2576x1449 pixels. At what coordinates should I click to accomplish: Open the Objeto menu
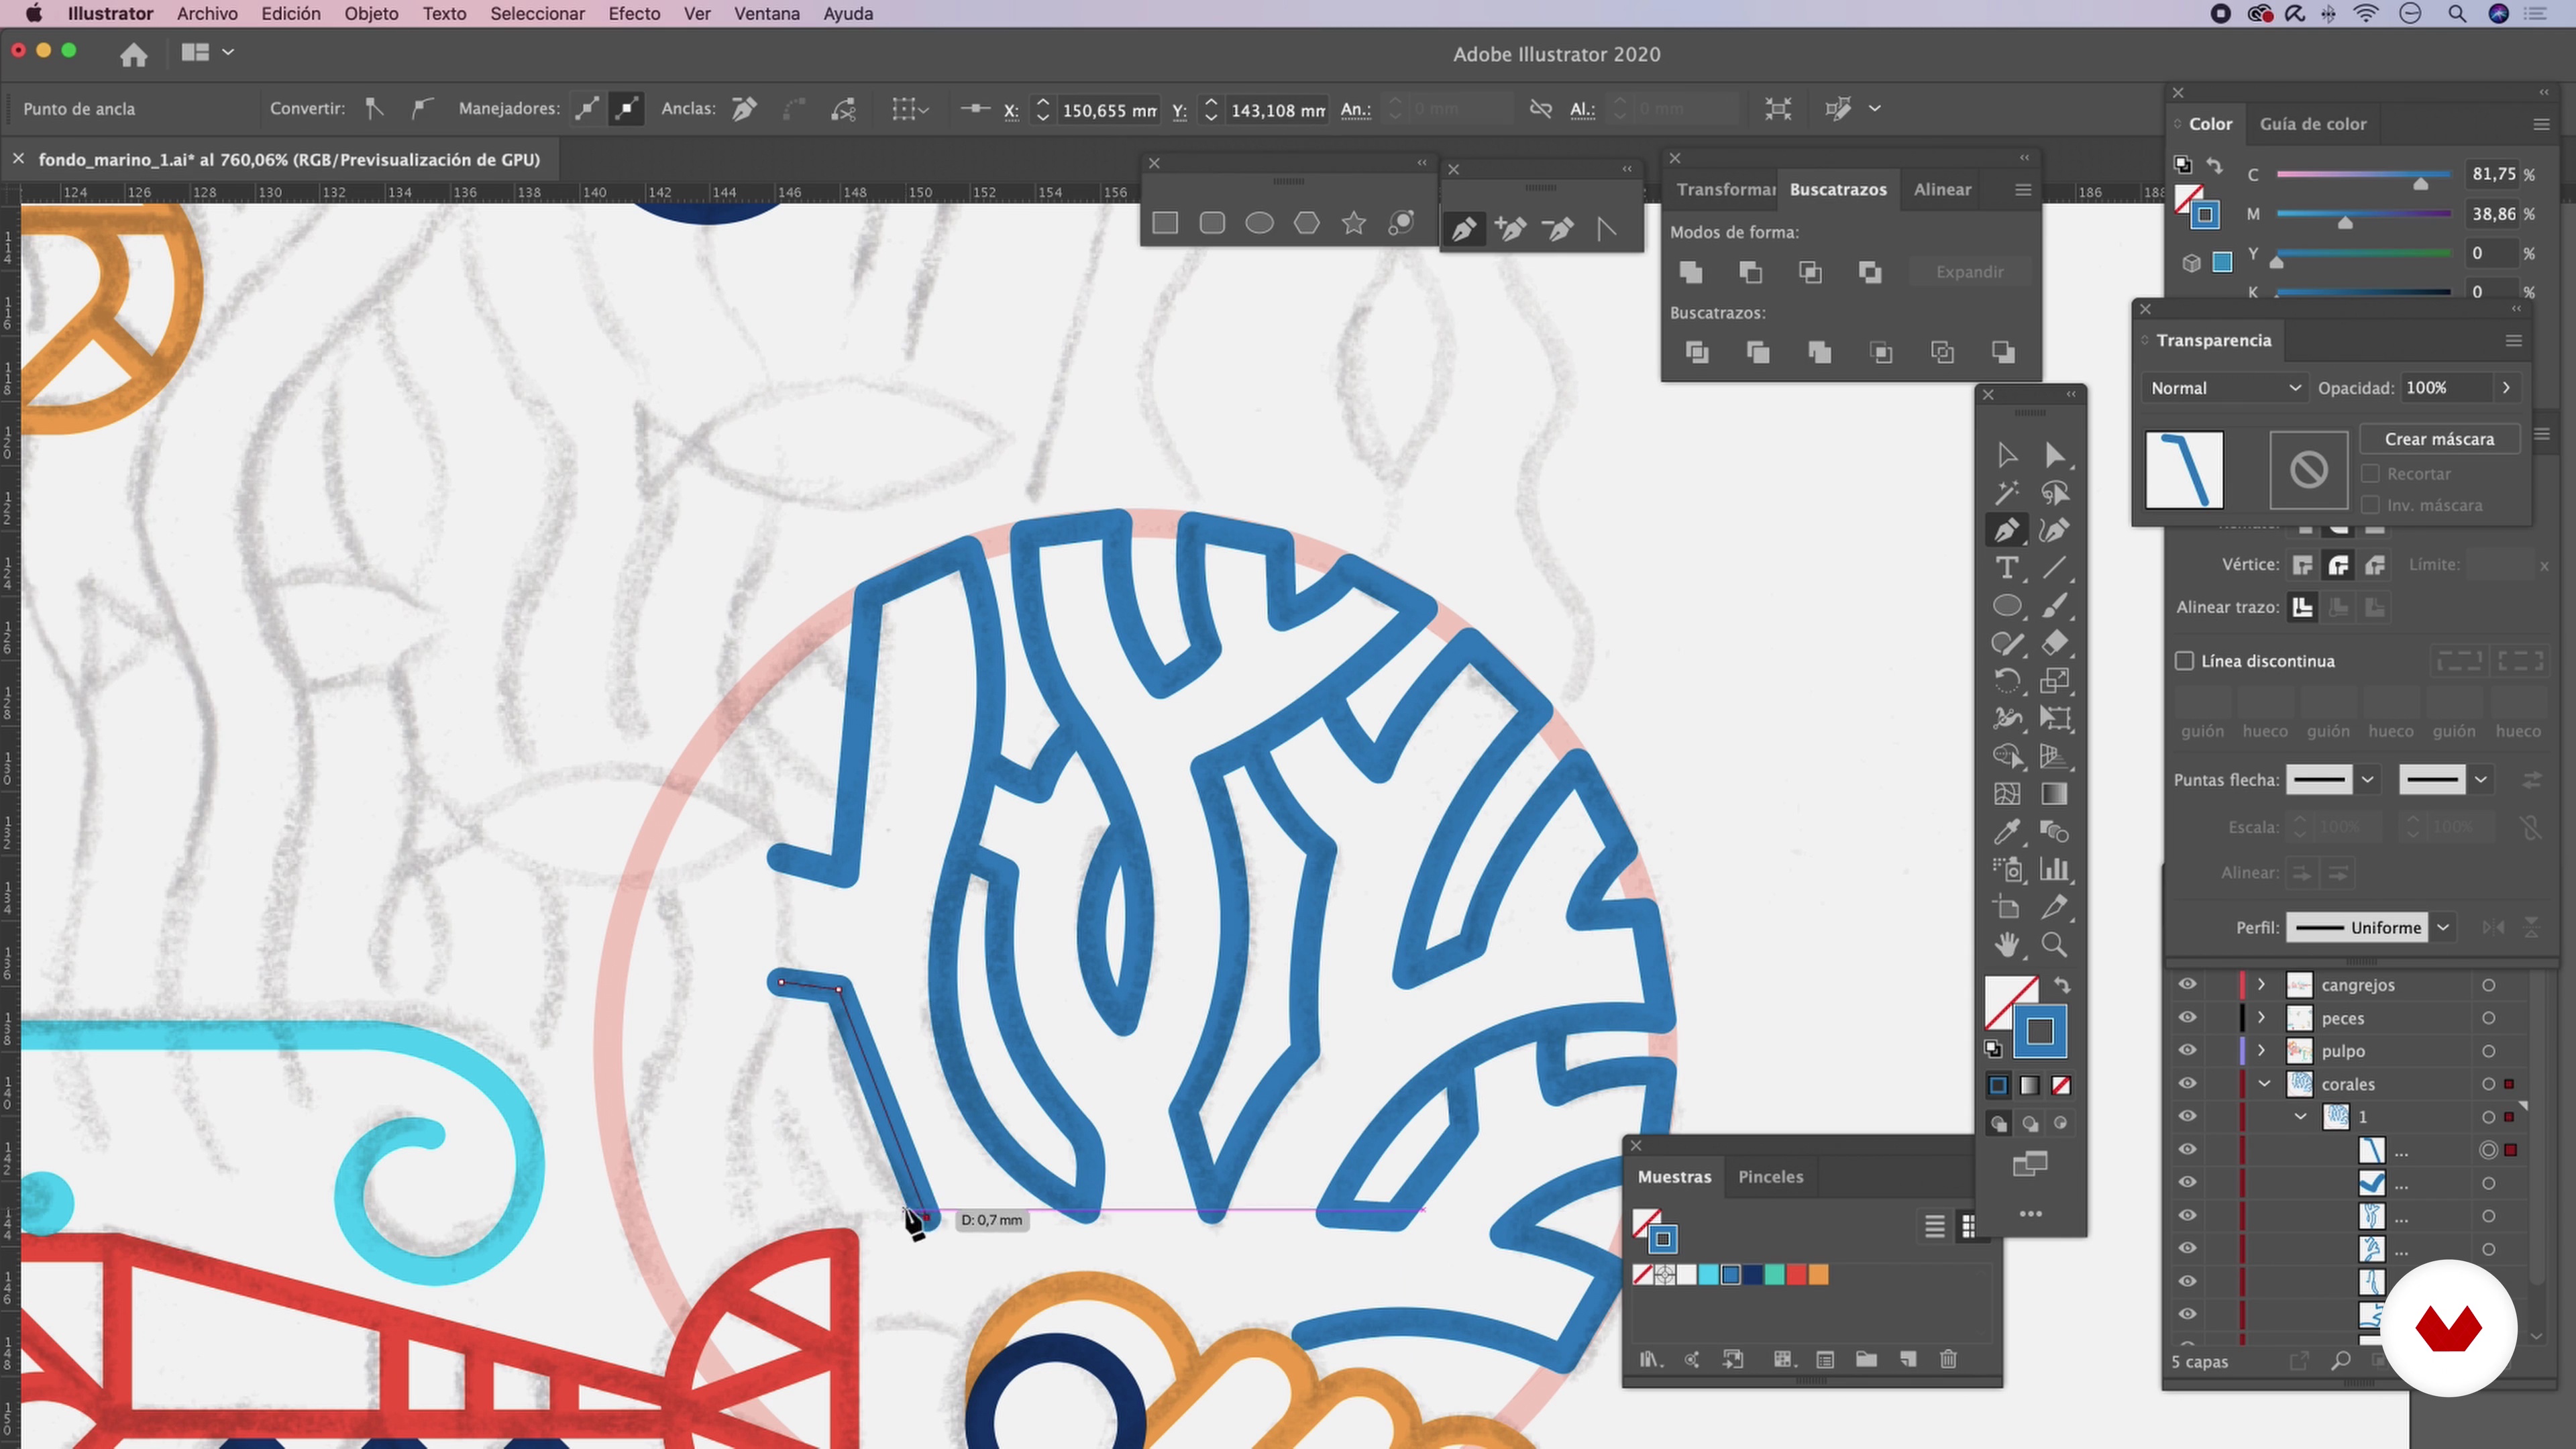[371, 14]
